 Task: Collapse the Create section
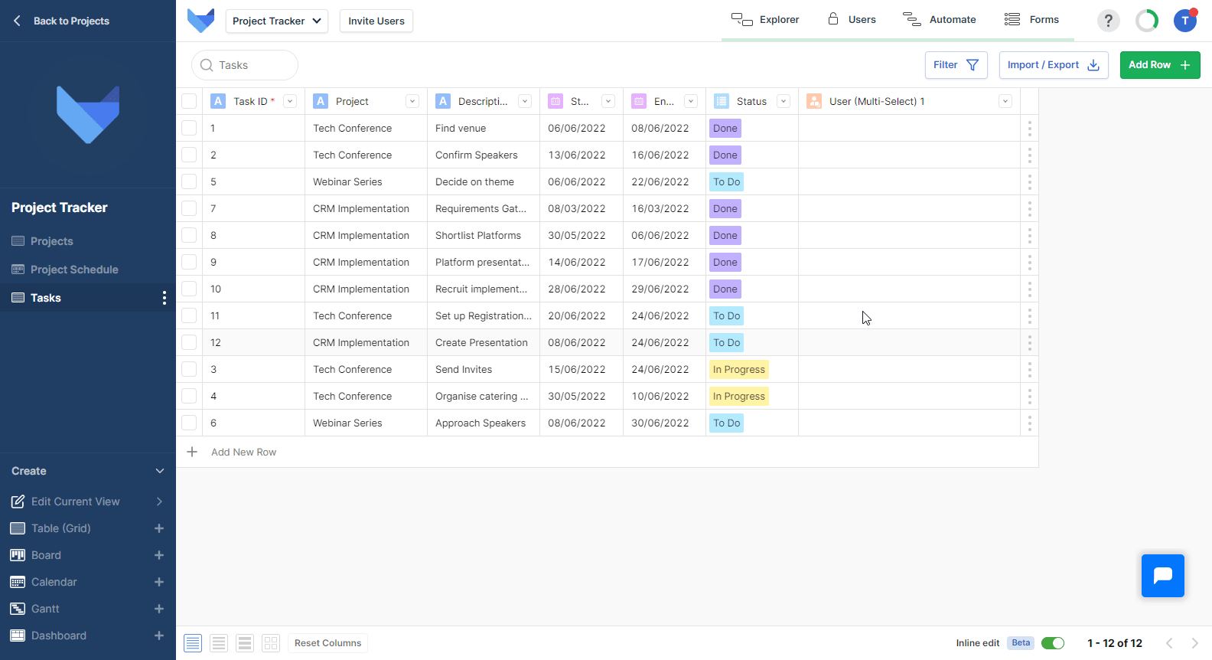tap(160, 471)
